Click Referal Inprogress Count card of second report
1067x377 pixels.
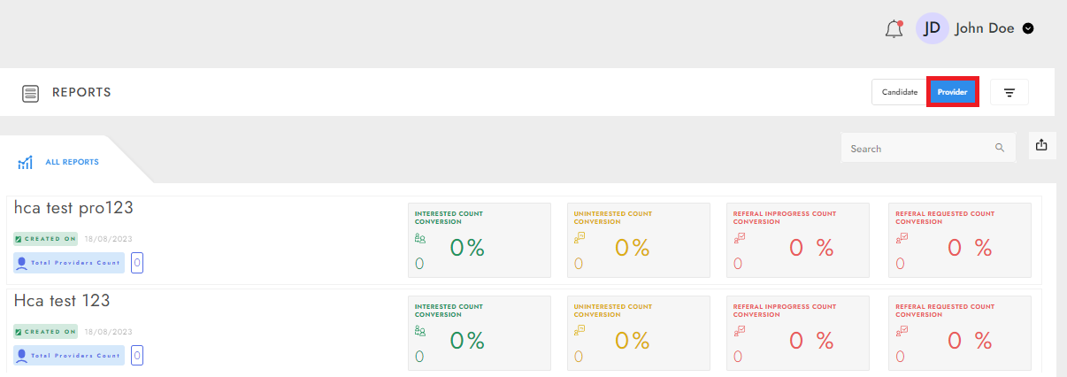tap(798, 333)
